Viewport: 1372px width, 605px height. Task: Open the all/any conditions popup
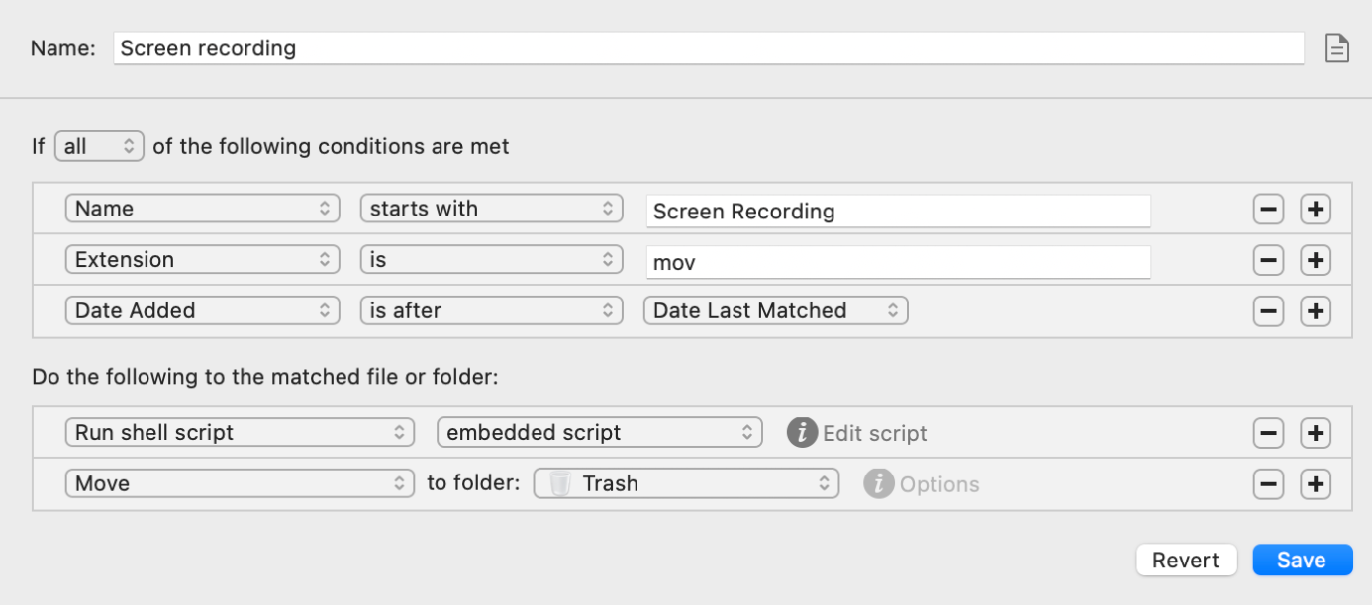click(99, 146)
